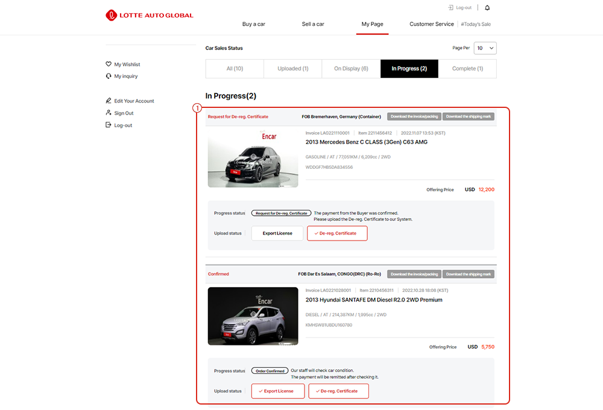Screen dimensions: 603x410
Task: Click the pencil icon beside Edit Your Account
Action: [x=109, y=101]
